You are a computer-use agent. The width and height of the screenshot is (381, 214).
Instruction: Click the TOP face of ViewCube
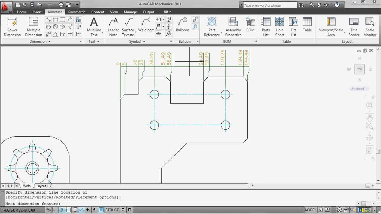(x=360, y=69)
